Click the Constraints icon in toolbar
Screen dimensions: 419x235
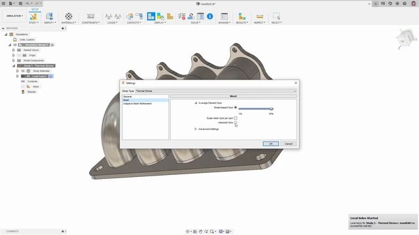[x=90, y=16]
